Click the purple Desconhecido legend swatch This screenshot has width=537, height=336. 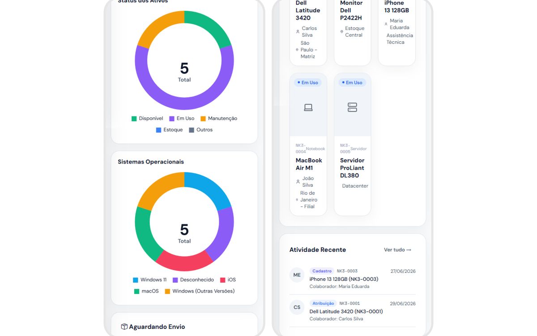(175, 280)
